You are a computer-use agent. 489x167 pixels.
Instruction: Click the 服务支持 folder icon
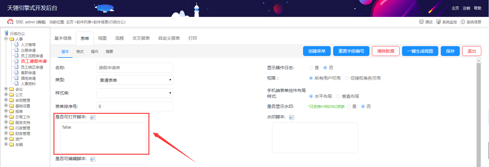[x=12, y=122]
